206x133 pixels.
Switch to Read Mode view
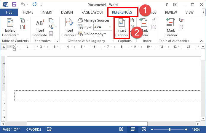[121, 129]
